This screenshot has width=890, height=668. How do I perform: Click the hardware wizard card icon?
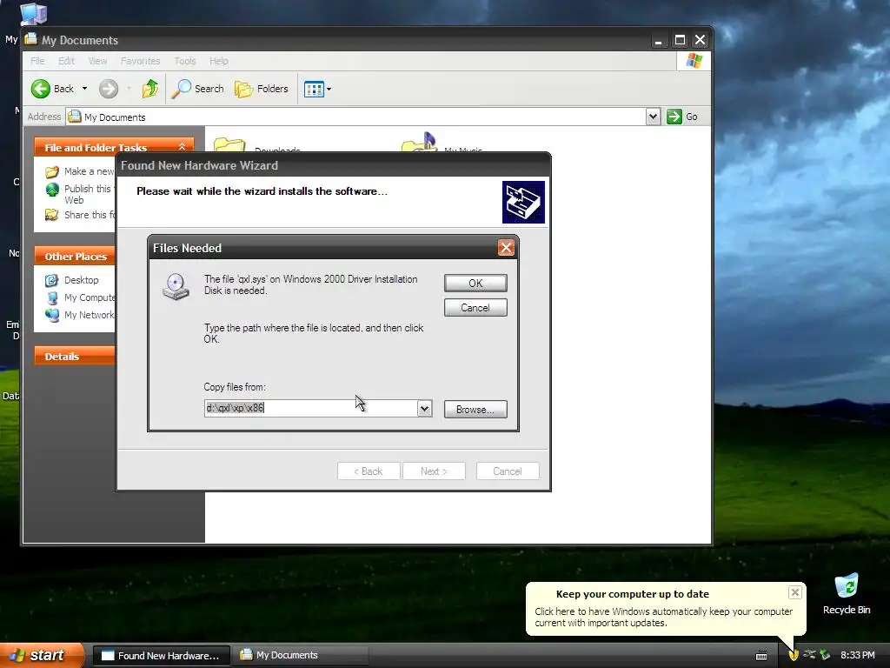click(523, 202)
